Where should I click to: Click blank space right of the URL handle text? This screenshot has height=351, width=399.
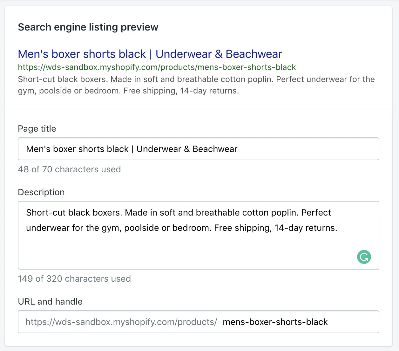click(x=353, y=322)
